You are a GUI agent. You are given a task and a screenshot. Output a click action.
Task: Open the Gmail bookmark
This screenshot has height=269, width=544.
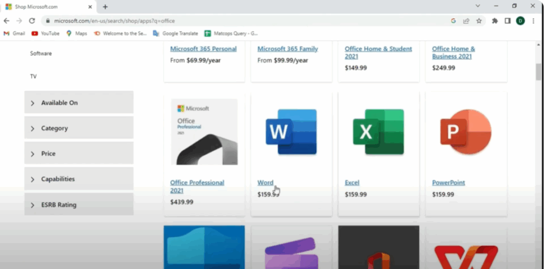14,33
